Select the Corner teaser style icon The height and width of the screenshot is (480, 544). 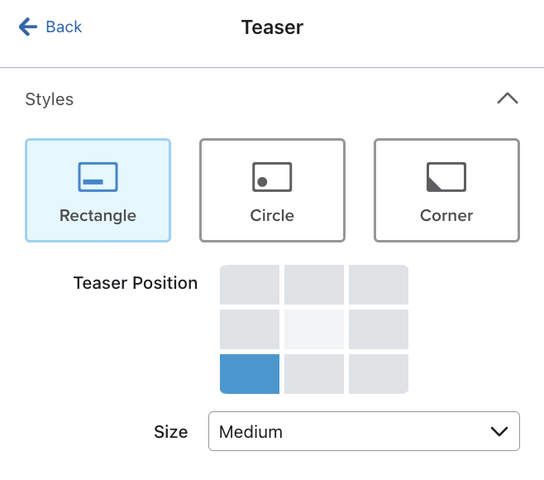coord(446,177)
